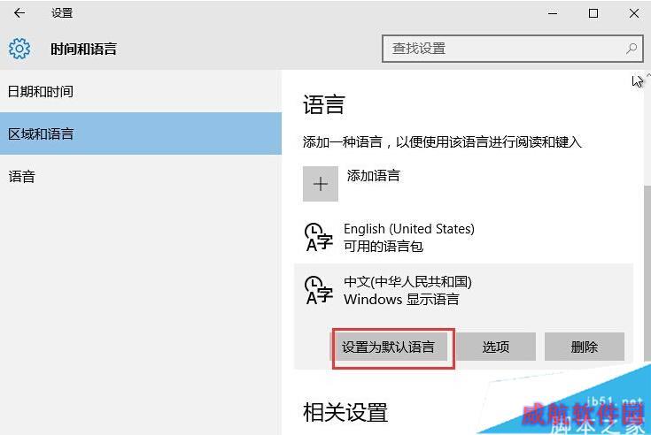The height and width of the screenshot is (435, 651).
Task: Click the 删除 button
Action: tap(585, 347)
